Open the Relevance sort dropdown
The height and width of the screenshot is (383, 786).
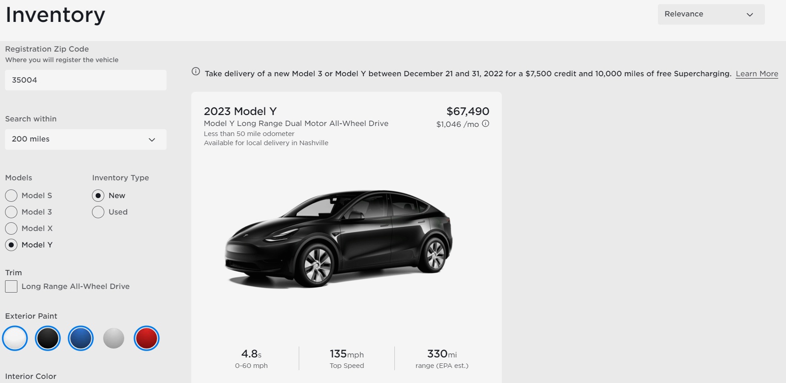[x=710, y=14]
